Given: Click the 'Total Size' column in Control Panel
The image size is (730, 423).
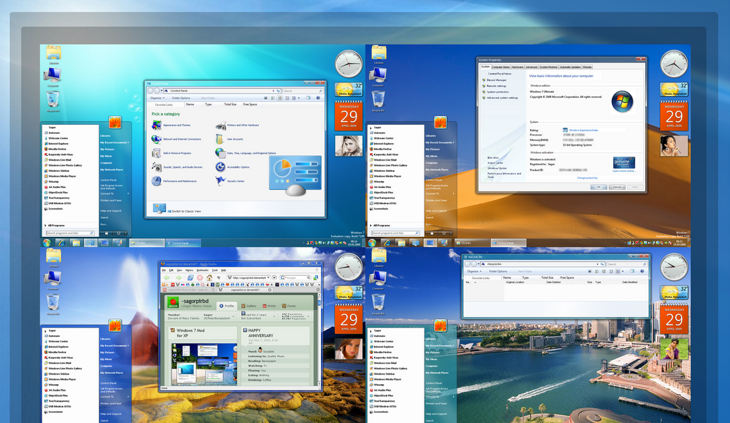Looking at the screenshot, I should tap(230, 104).
